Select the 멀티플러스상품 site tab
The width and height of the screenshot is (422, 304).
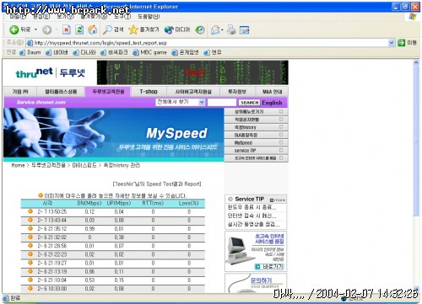pyautogui.click(x=61, y=92)
